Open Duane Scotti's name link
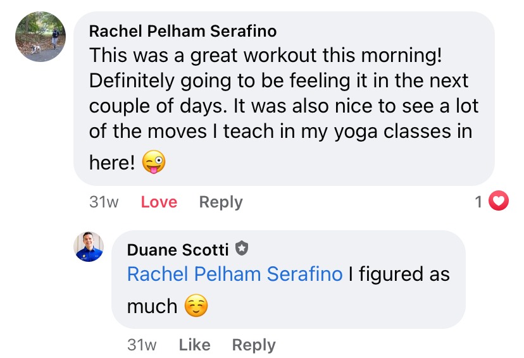Image resolution: width=524 pixels, height=358 pixels. click(x=178, y=250)
